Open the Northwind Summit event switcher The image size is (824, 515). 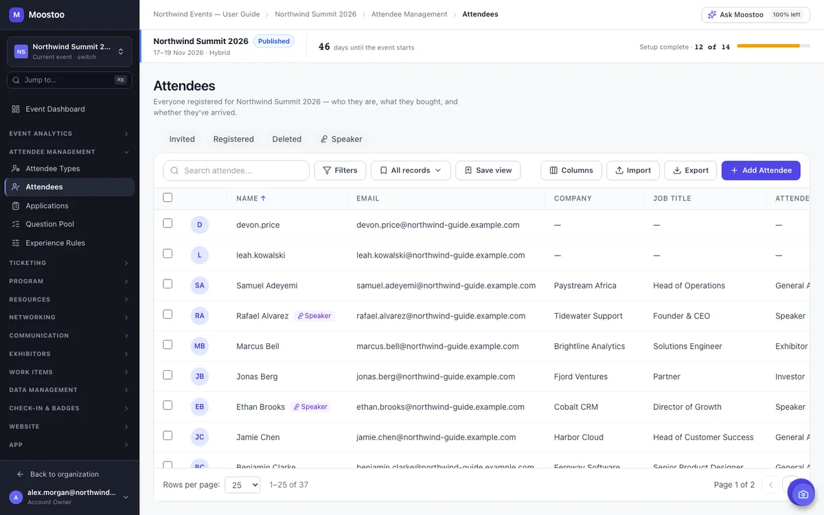pyautogui.click(x=69, y=51)
